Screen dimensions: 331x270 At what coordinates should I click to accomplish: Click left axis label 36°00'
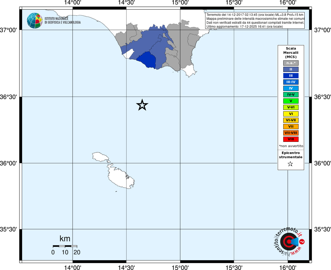(x=8, y=163)
